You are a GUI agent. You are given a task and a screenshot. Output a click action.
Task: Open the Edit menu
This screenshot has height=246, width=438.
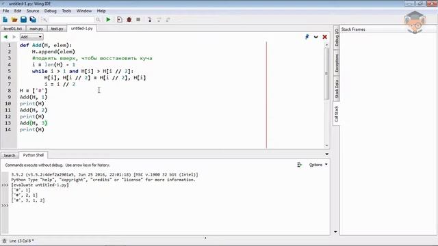coord(18,11)
